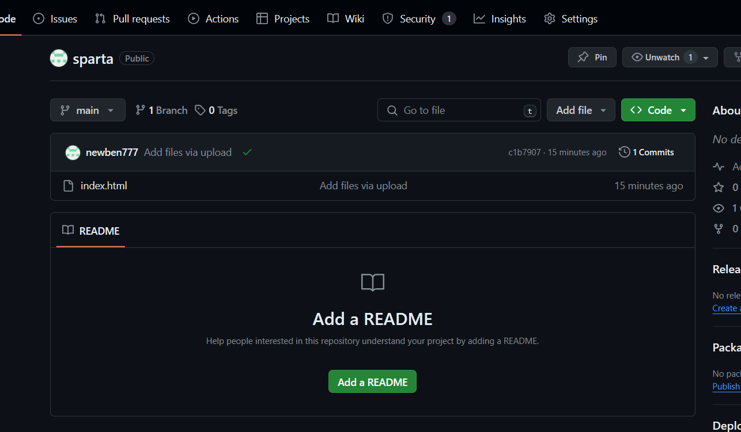Image resolution: width=741 pixels, height=432 pixels.
Task: Open the Create a release link
Action: tap(727, 308)
